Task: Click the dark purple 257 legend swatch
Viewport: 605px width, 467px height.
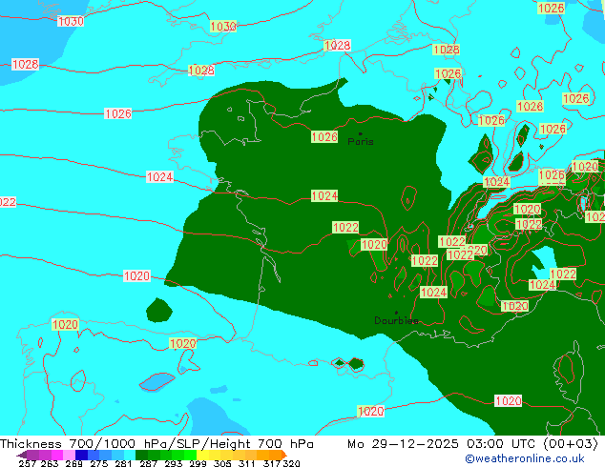Action: pos(32,455)
